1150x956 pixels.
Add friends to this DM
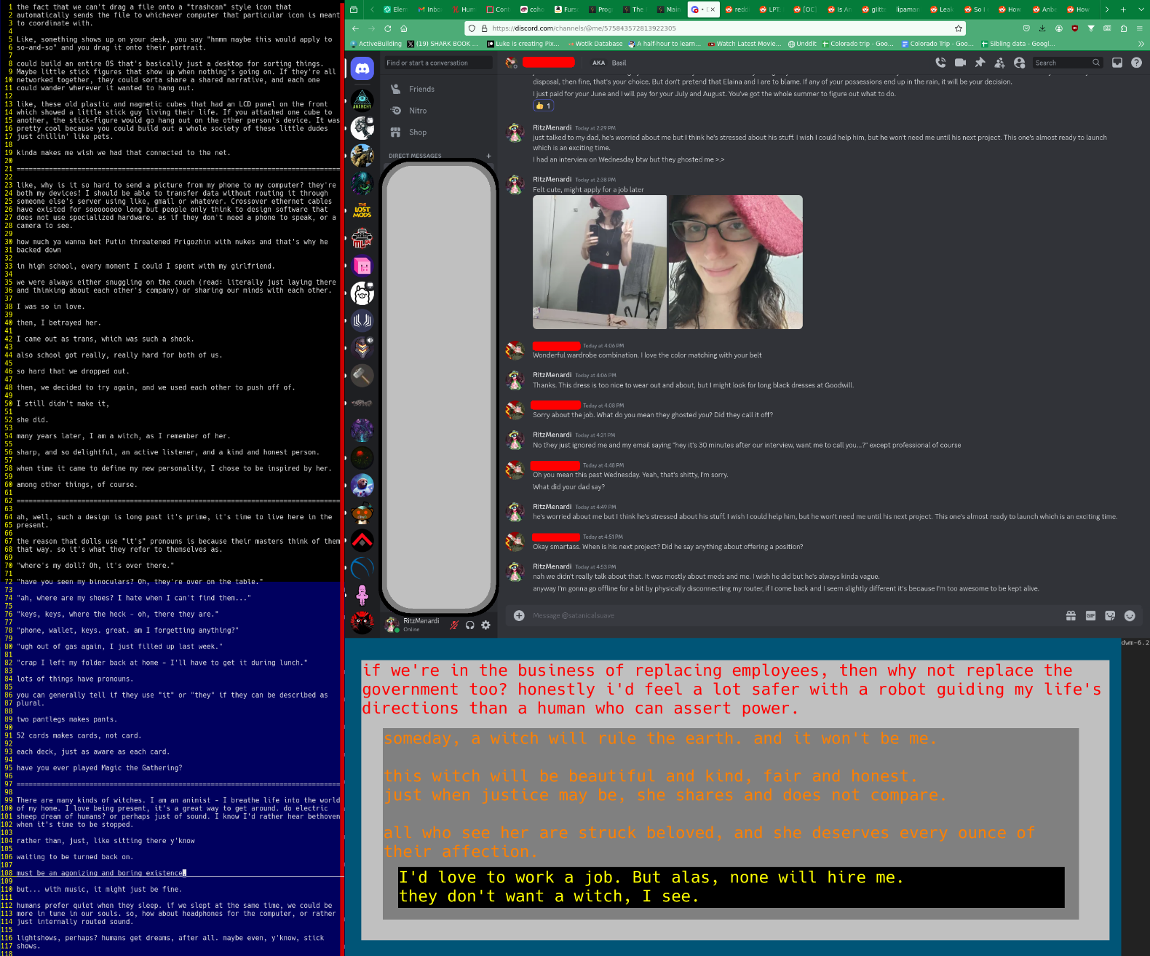pos(999,63)
